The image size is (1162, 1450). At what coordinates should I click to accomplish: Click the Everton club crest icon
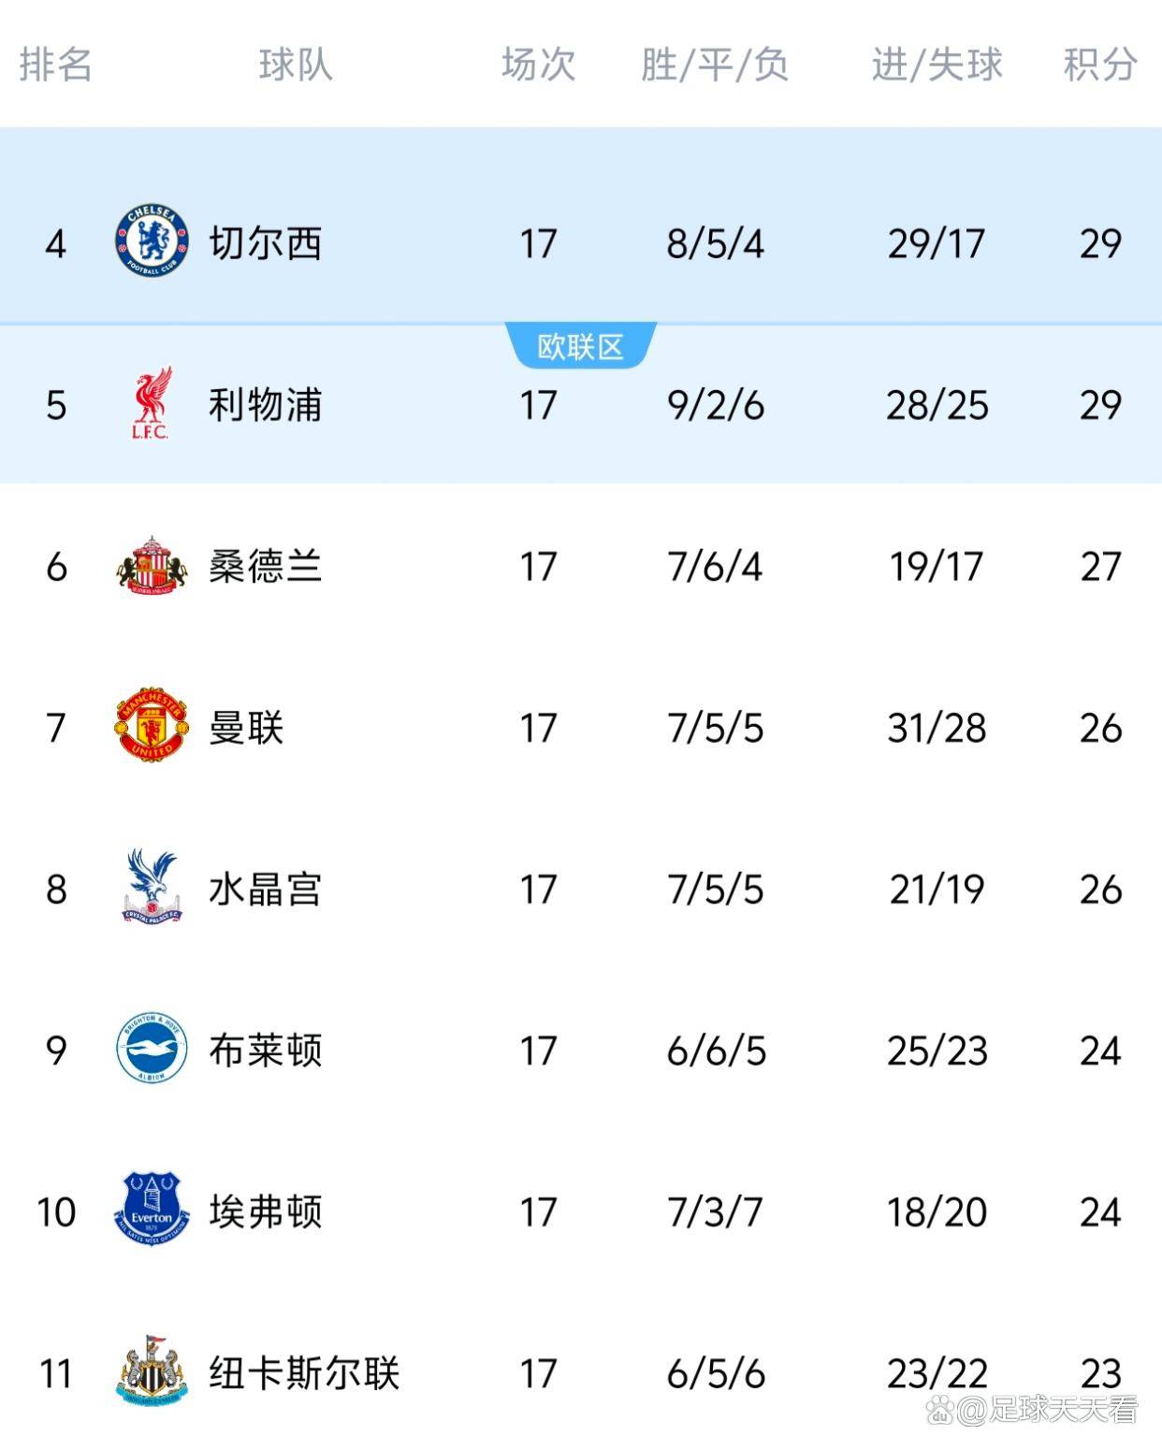[x=151, y=1211]
